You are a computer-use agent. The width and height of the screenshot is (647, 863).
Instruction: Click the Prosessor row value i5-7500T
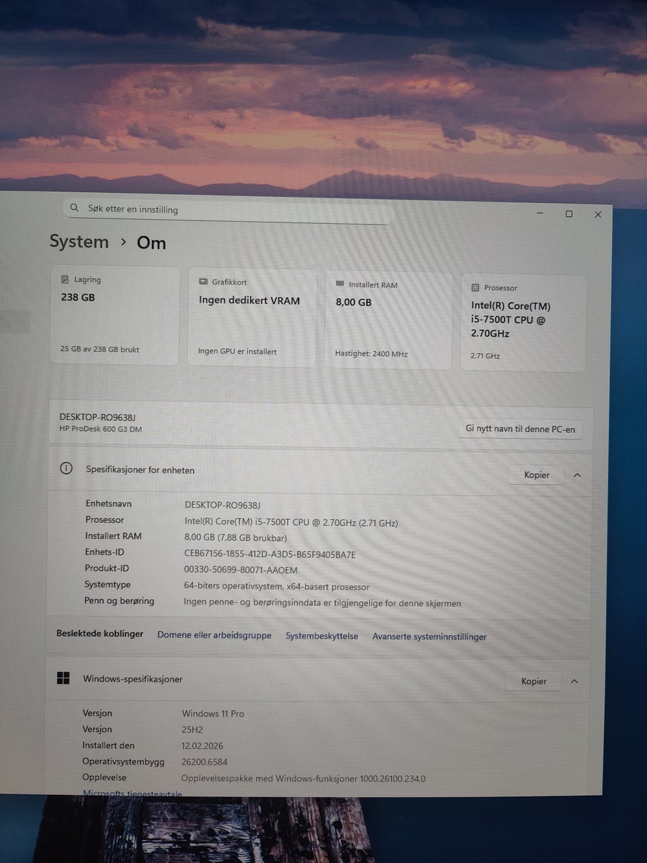pyautogui.click(x=291, y=522)
